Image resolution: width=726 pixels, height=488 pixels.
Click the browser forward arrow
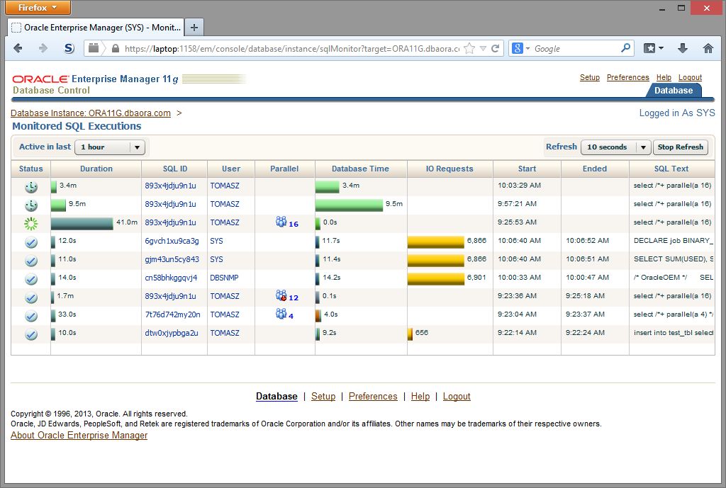(43, 48)
